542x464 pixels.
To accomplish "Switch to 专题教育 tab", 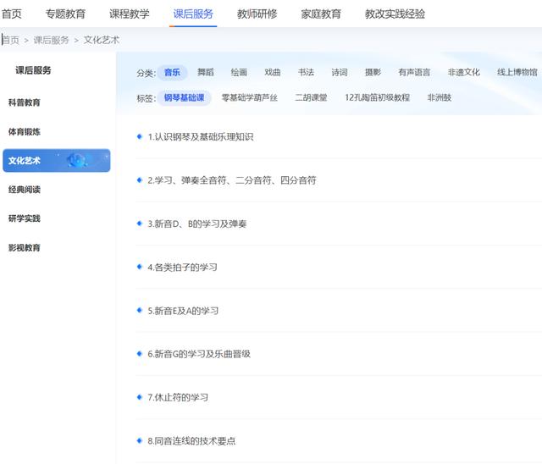I will (65, 14).
